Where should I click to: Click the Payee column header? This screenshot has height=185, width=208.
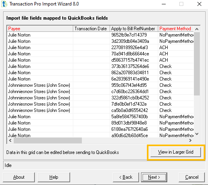click(x=40, y=29)
